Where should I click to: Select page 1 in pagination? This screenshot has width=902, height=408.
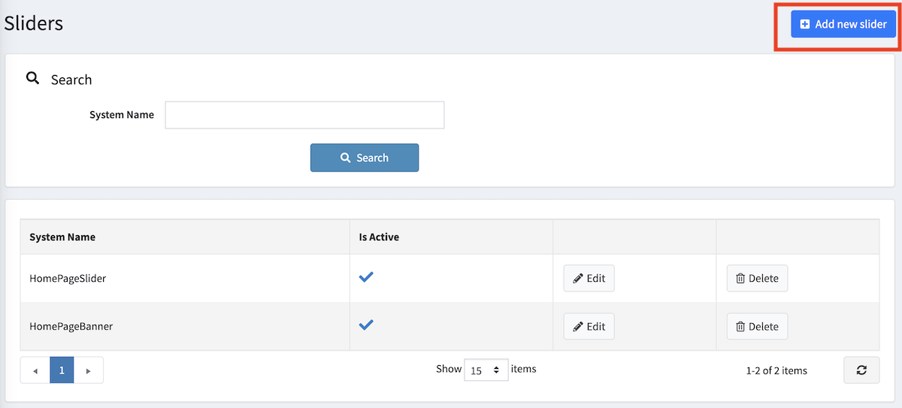62,370
